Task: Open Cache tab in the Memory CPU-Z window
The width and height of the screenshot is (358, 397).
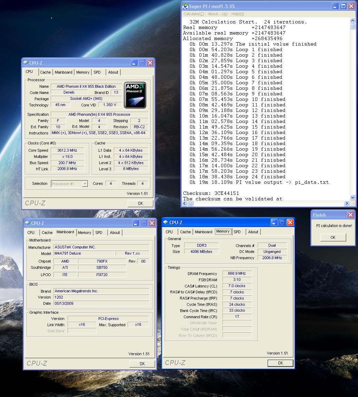Action: pyautogui.click(x=186, y=231)
